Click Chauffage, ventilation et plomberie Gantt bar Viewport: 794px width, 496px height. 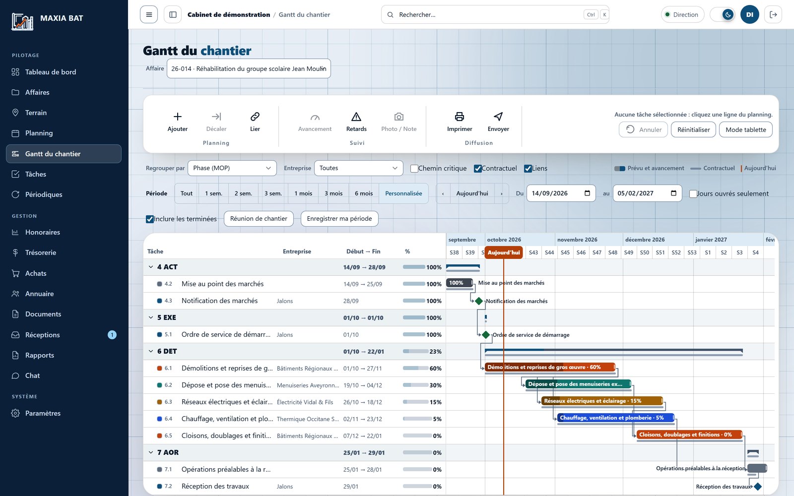pos(615,418)
